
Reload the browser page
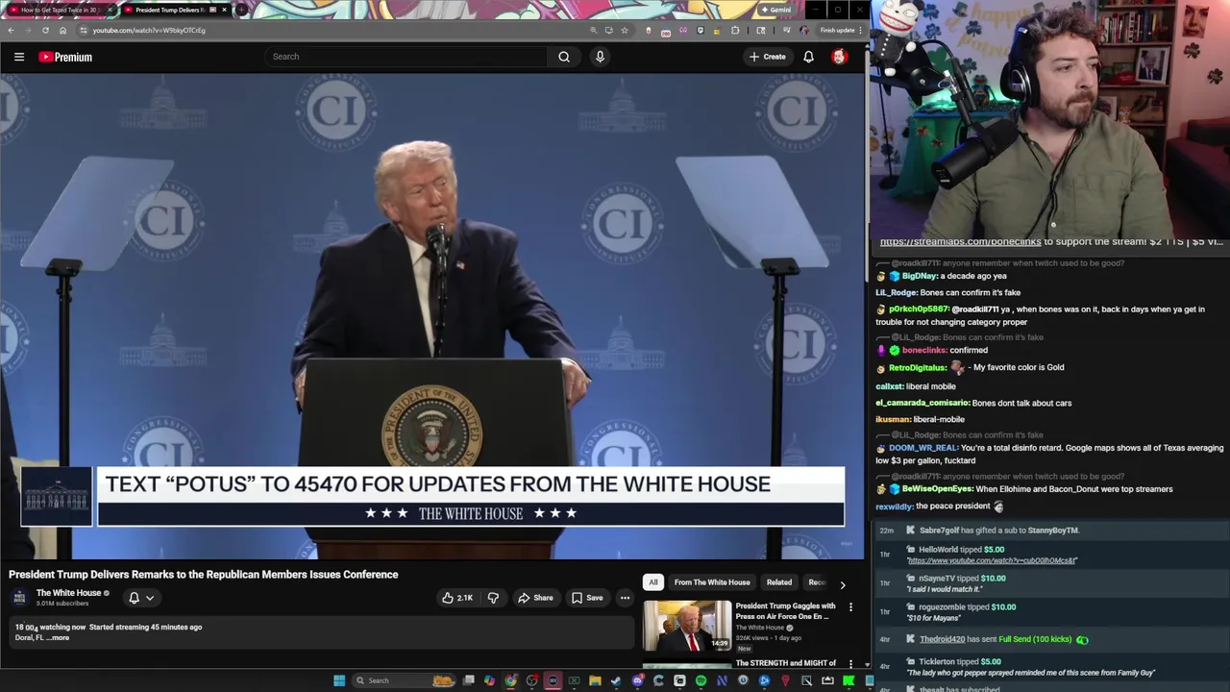(x=45, y=30)
